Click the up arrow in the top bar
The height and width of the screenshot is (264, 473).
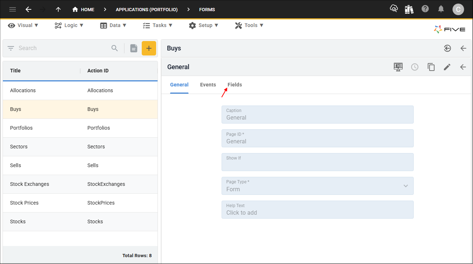[58, 9]
